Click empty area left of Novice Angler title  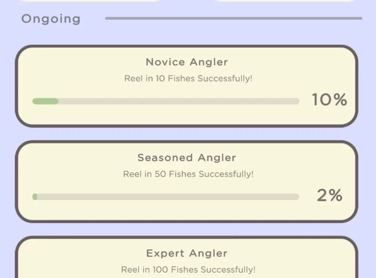tap(80, 63)
